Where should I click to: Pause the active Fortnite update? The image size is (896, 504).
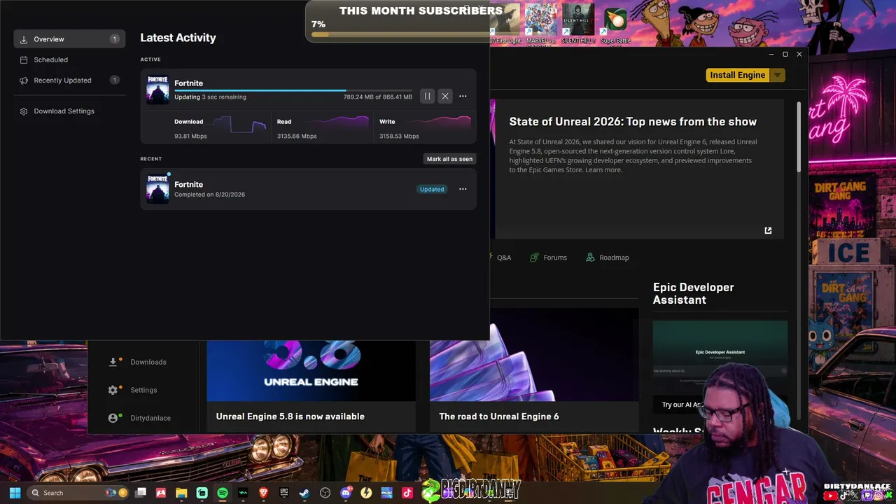coord(427,97)
